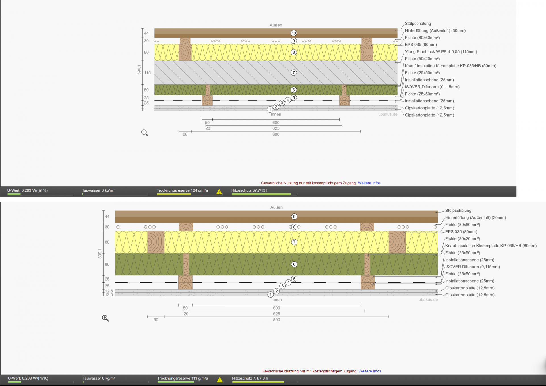Select layer marker 9 in lower Stülpschalung
The width and height of the screenshot is (546, 386).
(294, 217)
